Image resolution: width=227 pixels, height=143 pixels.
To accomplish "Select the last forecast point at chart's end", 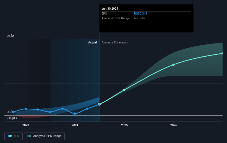I will coord(222,53).
